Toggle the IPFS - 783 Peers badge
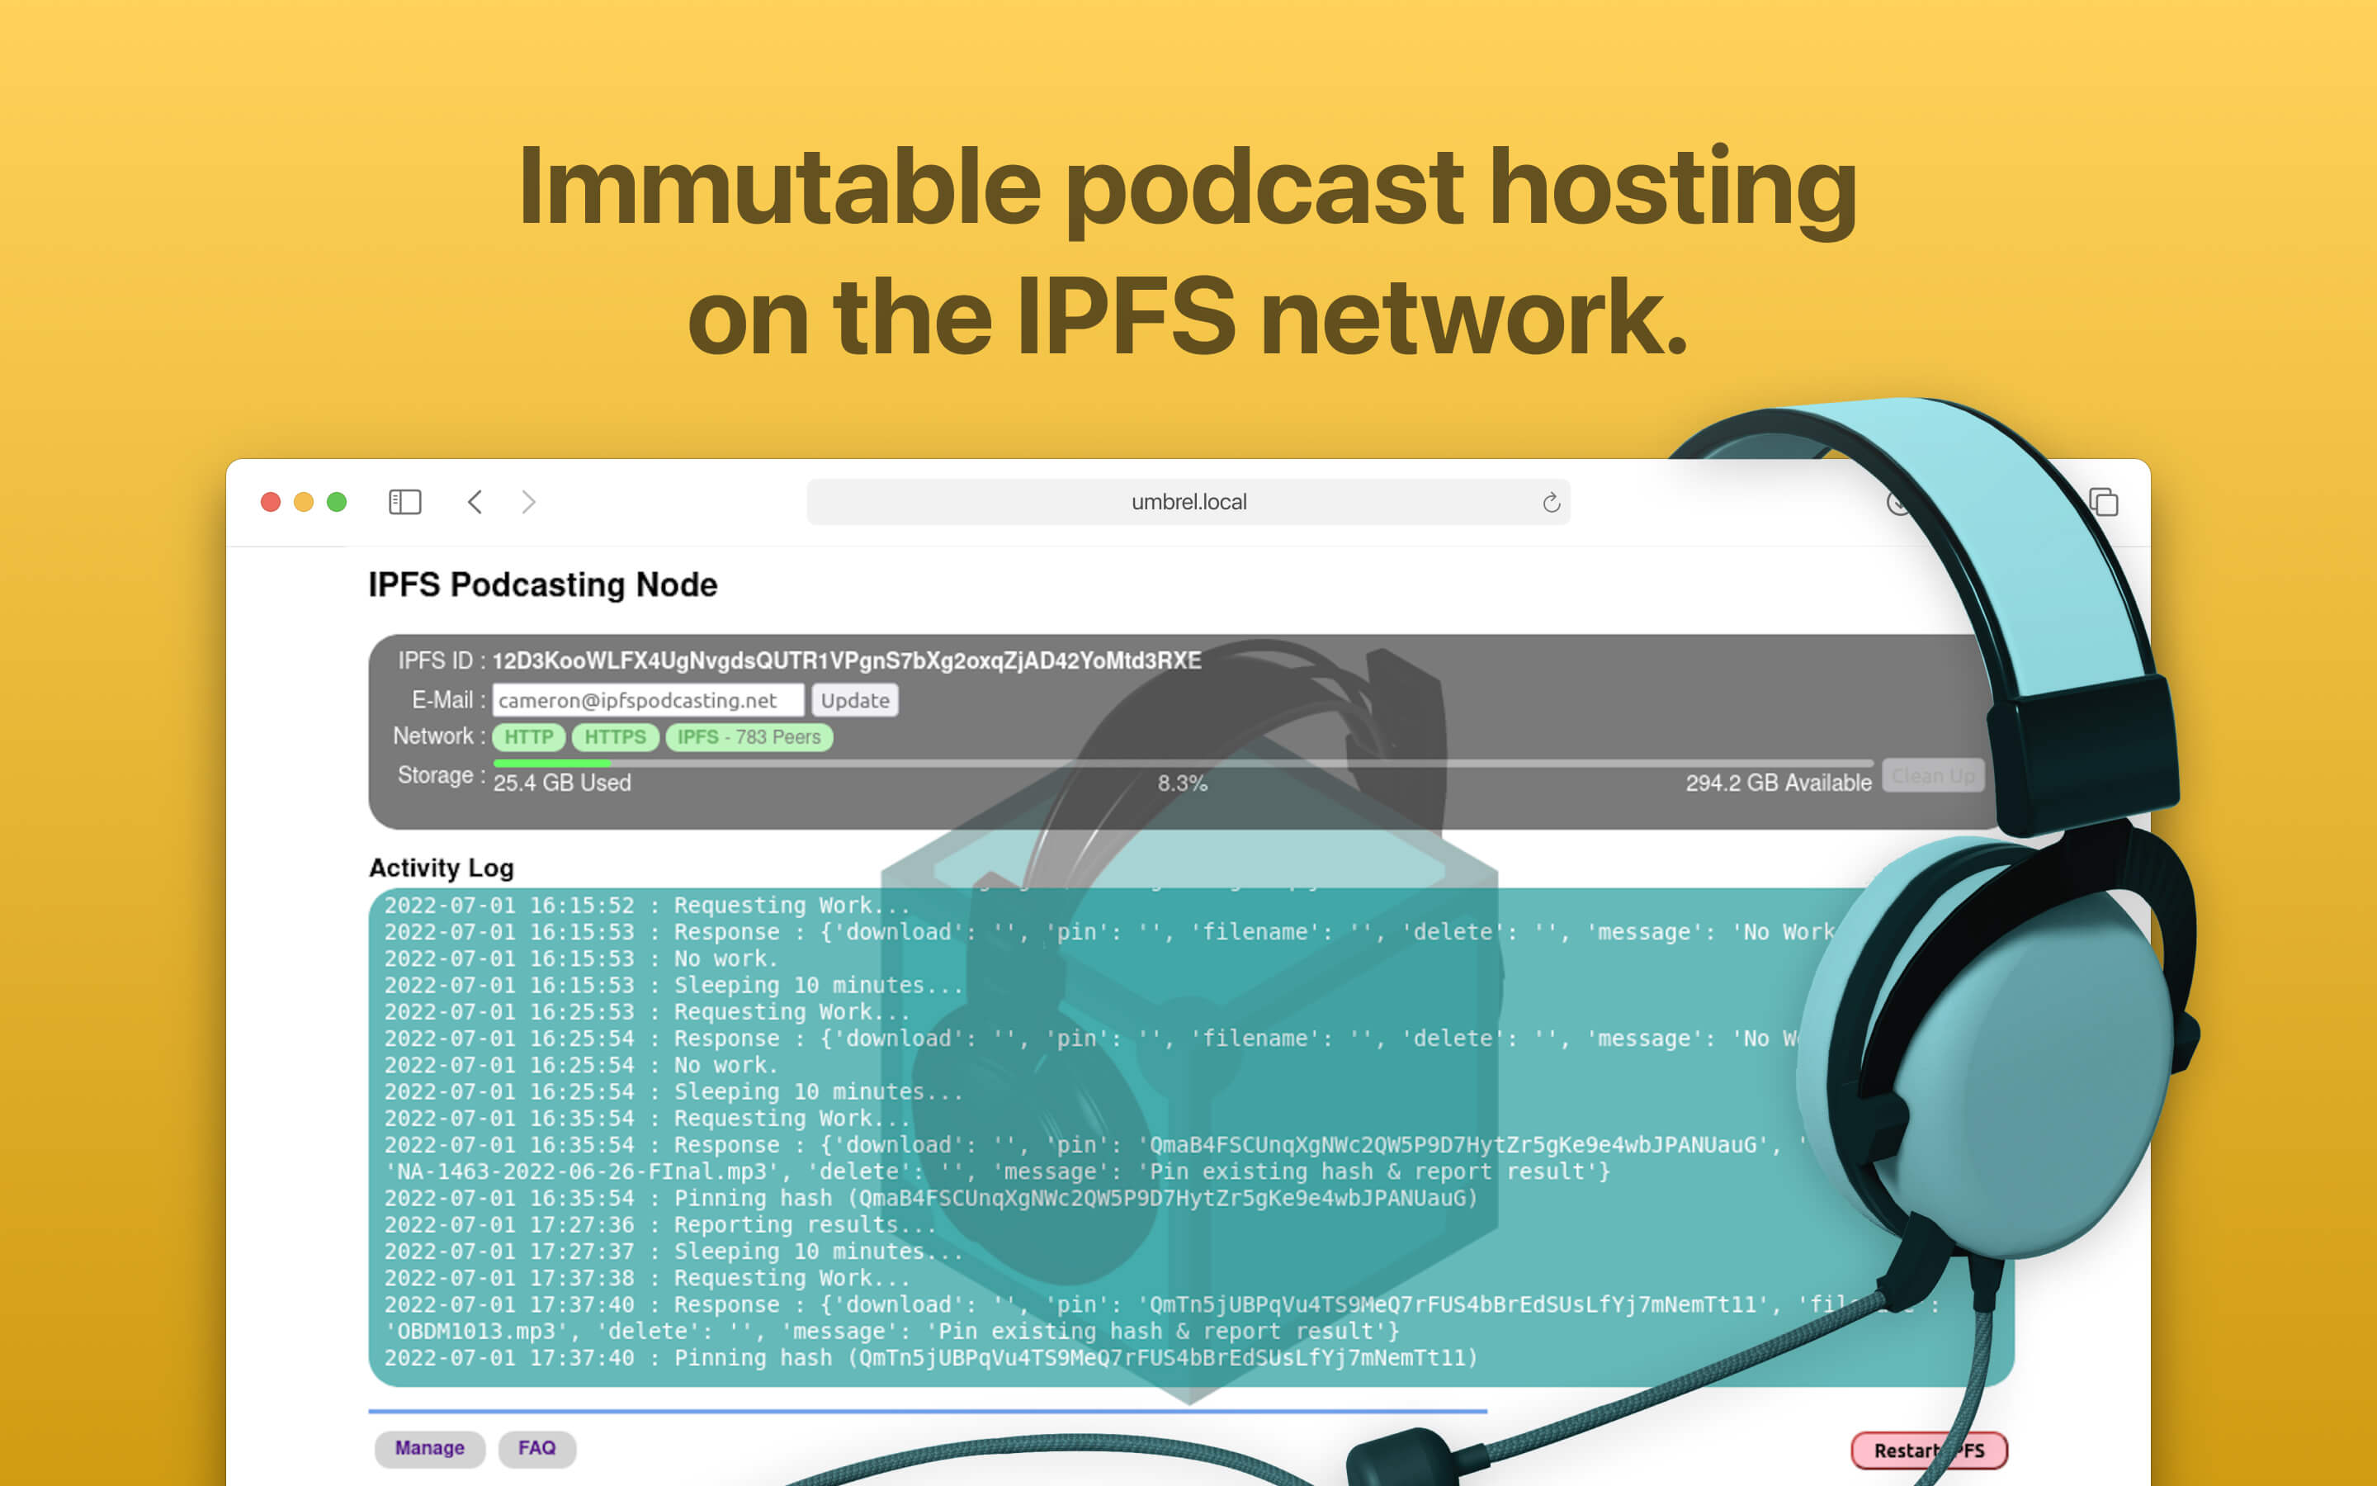The height and width of the screenshot is (1486, 2377). (x=749, y=736)
